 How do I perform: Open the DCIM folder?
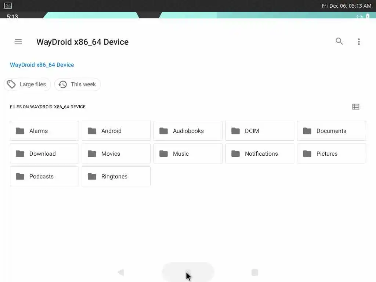[x=260, y=131]
